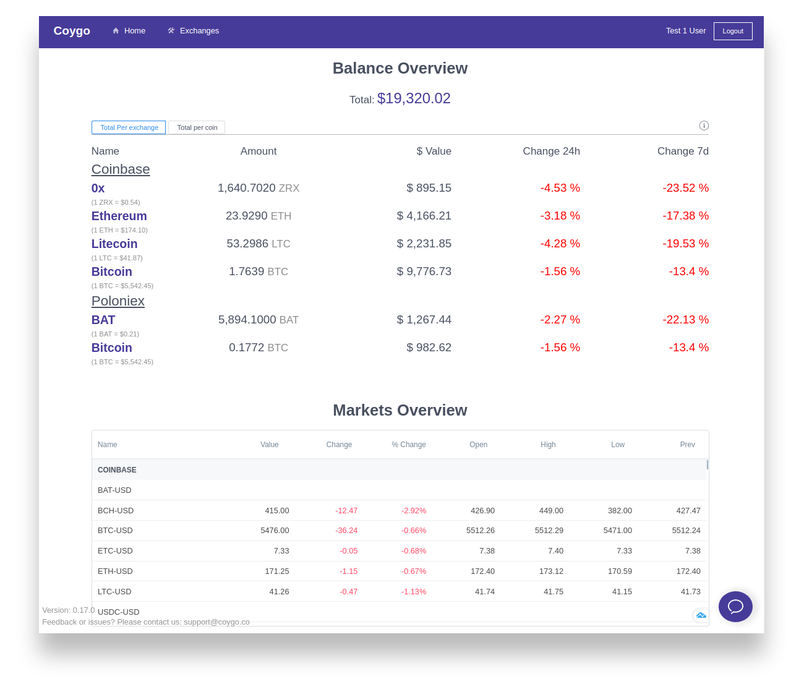
Task: Open the Coinbase exchange heading link
Action: 121,169
